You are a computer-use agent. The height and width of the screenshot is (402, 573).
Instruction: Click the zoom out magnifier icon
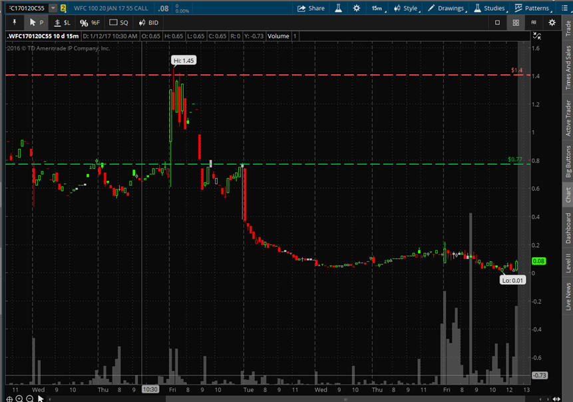pyautogui.click(x=29, y=398)
